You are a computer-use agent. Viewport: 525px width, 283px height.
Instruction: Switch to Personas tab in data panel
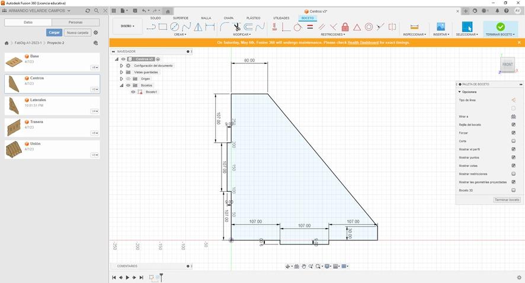76,22
